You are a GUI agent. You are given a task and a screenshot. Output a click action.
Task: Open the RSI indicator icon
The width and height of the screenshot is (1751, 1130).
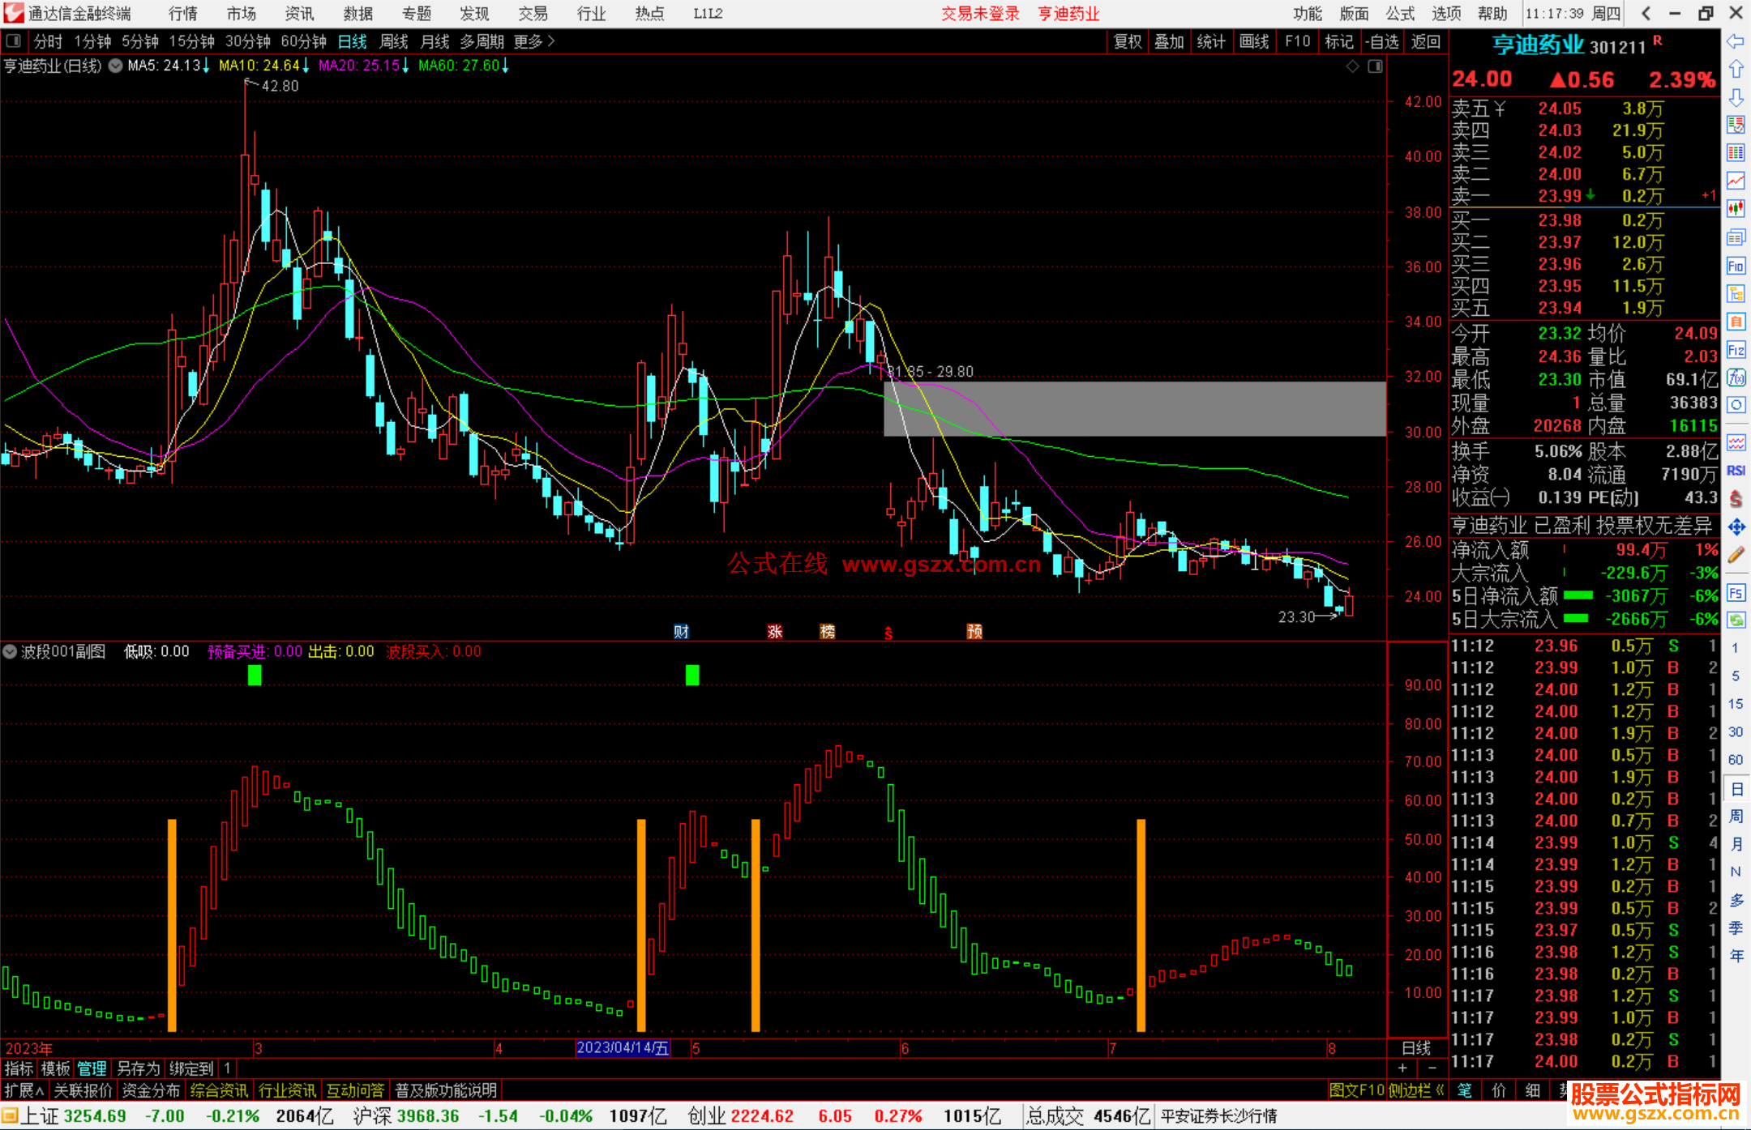(x=1736, y=471)
